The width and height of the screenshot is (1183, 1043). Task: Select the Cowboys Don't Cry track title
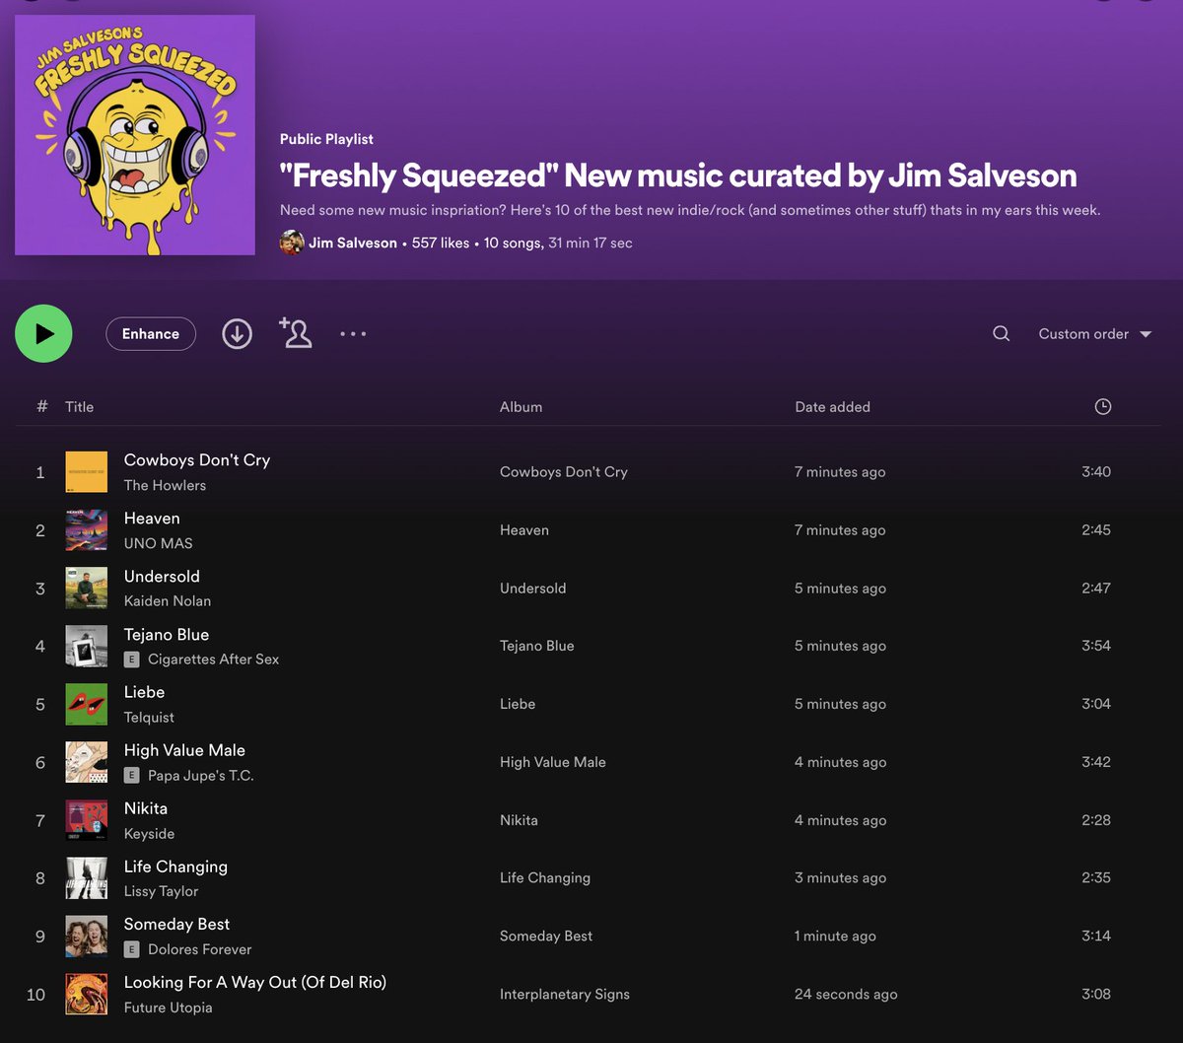point(197,459)
